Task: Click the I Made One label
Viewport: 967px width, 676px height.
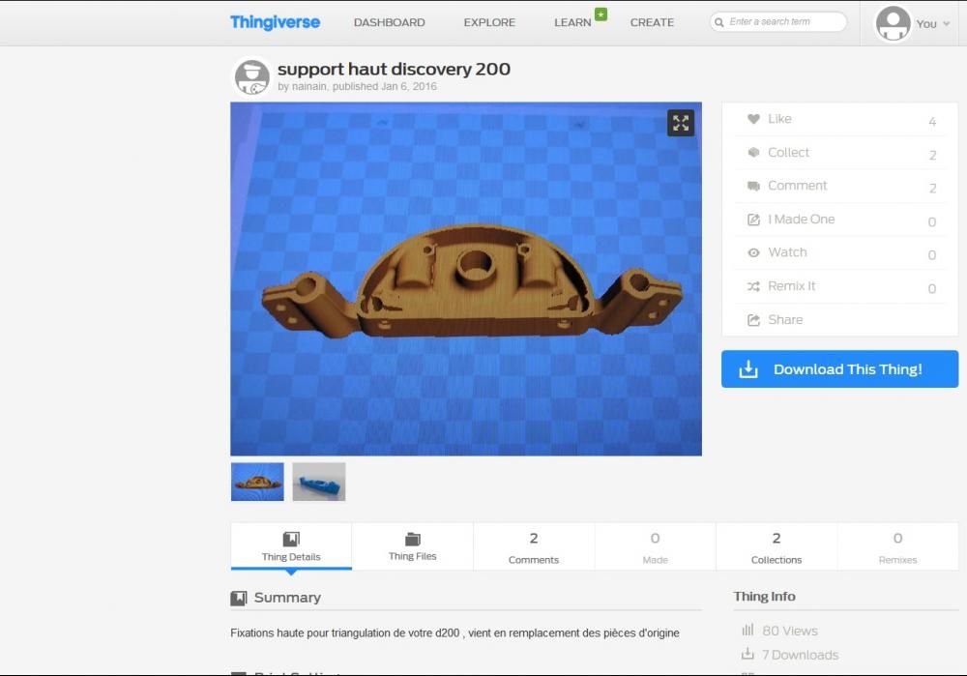Action: pos(801,219)
